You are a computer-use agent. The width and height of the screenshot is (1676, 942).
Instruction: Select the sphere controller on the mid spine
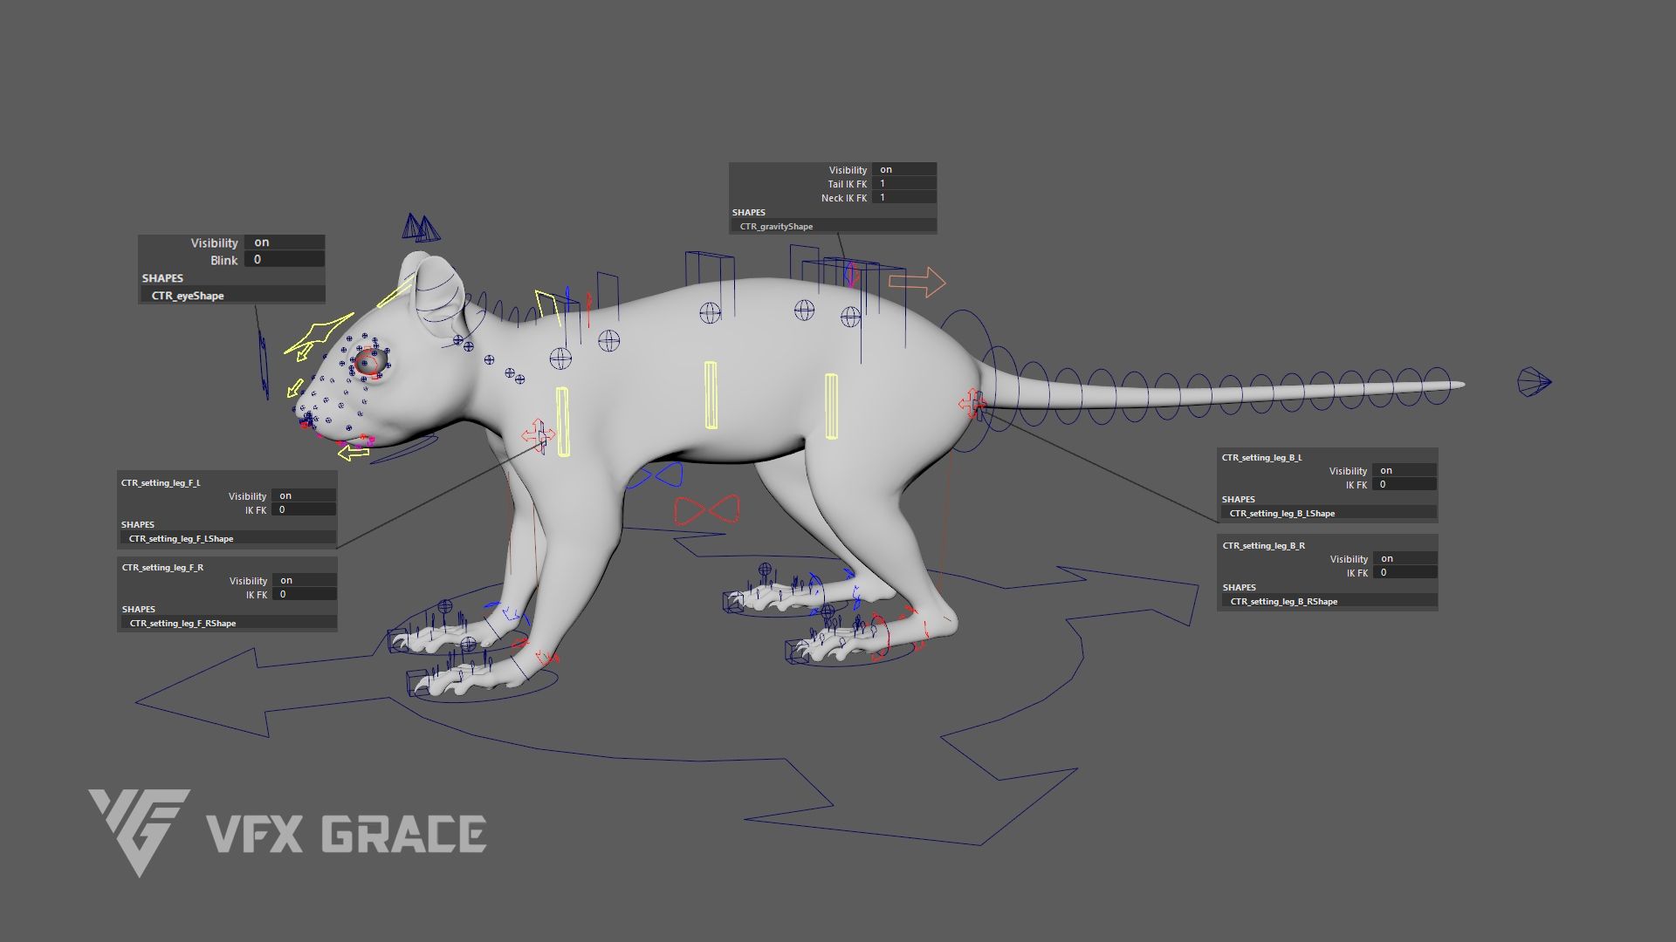tap(711, 312)
